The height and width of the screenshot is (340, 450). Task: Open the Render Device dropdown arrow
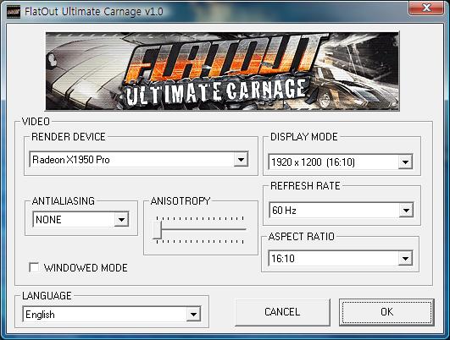(x=241, y=160)
